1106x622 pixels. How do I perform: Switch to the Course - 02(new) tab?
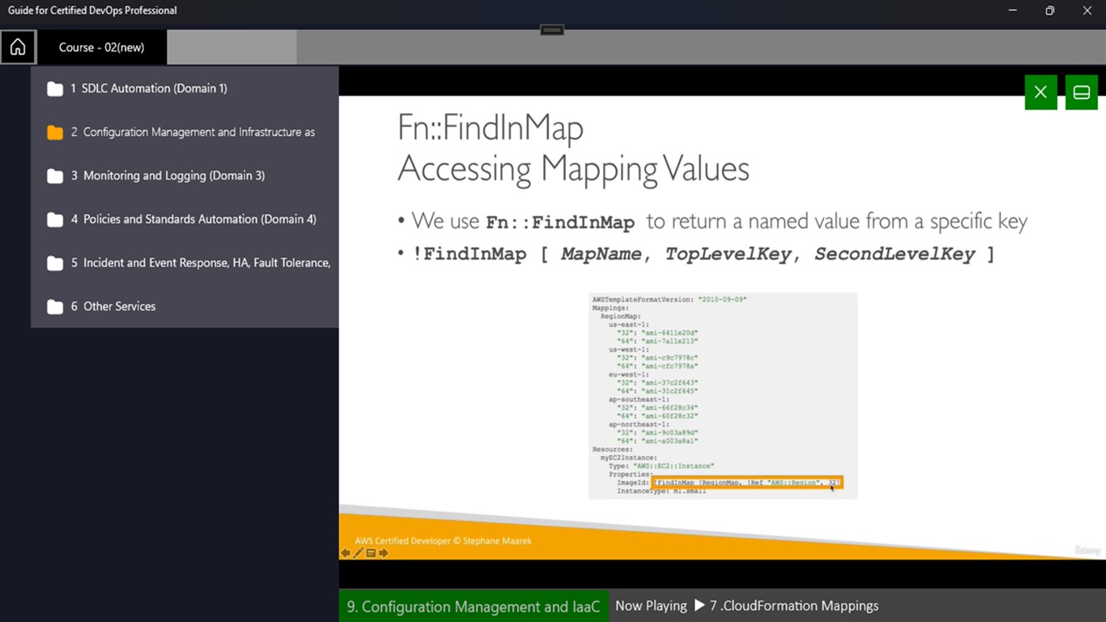[103, 47]
